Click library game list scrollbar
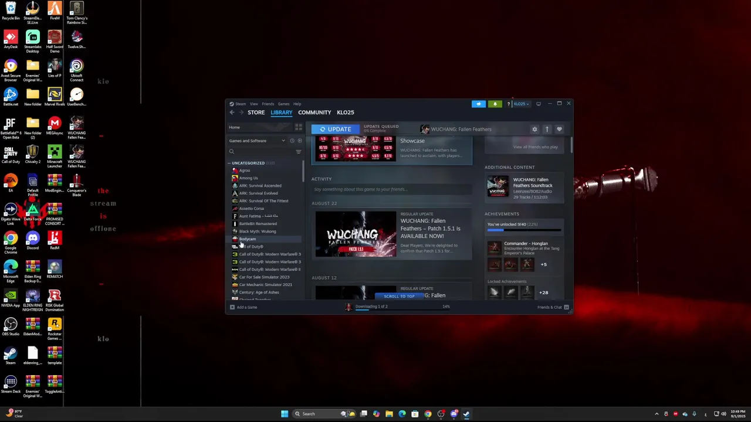This screenshot has height=422, width=751. click(303, 170)
